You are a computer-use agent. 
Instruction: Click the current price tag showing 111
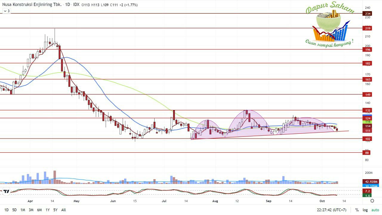tap(367, 131)
